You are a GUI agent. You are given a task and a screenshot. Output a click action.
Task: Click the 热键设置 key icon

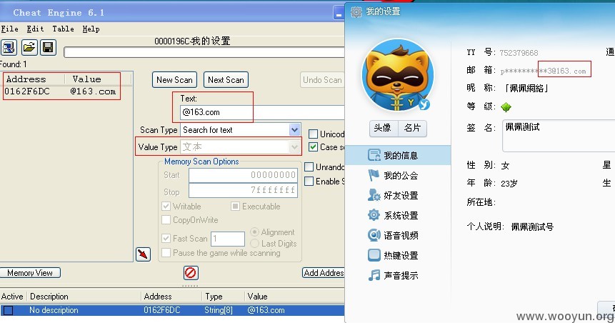click(x=374, y=255)
